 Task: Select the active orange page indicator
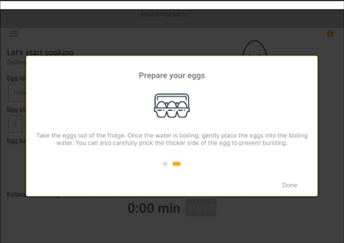pos(177,164)
